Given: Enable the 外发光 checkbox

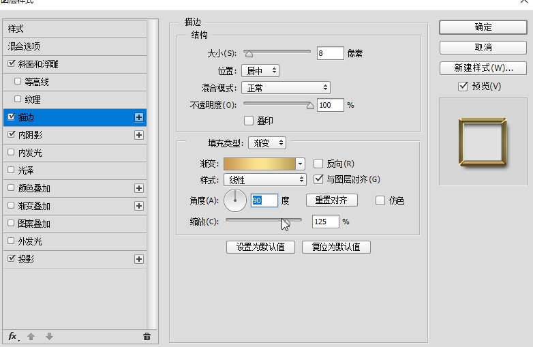Looking at the screenshot, I should (x=11, y=241).
